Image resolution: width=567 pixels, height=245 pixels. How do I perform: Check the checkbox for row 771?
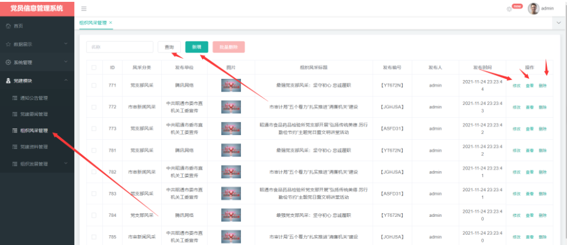point(94,86)
